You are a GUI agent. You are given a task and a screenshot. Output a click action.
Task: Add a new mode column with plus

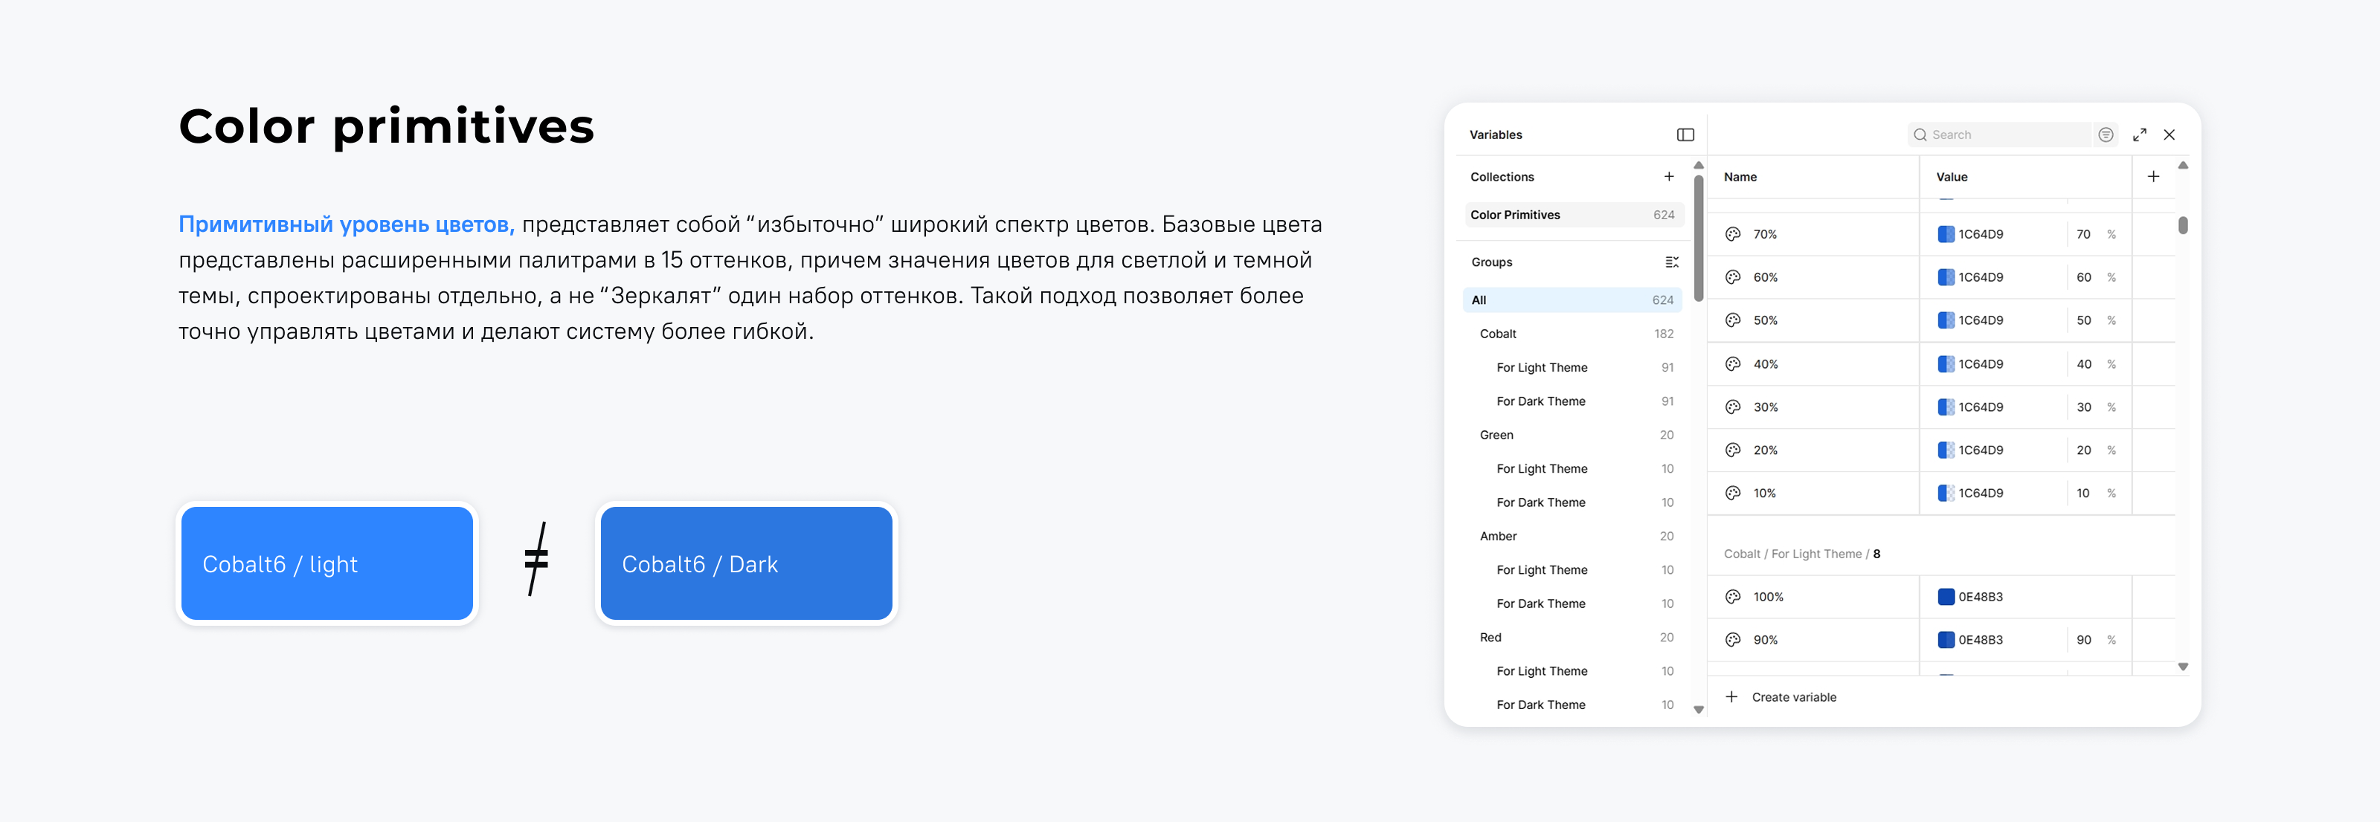coord(2154,176)
